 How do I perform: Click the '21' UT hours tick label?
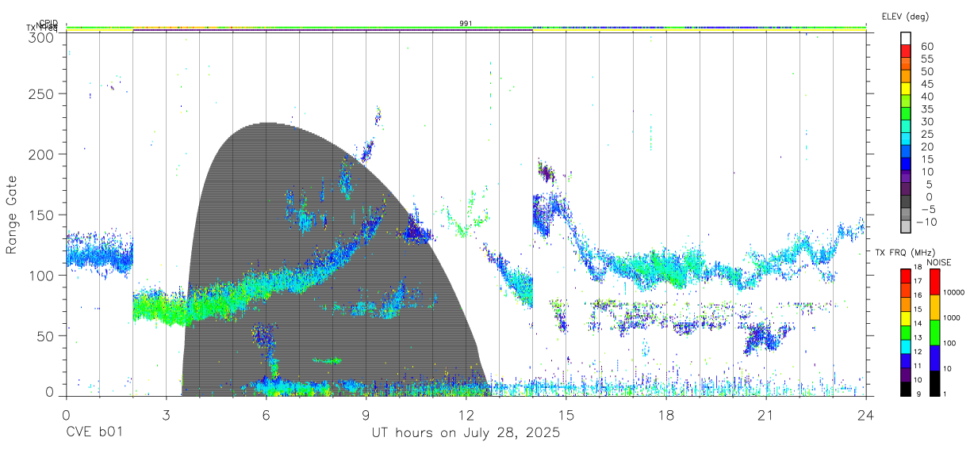coord(765,414)
